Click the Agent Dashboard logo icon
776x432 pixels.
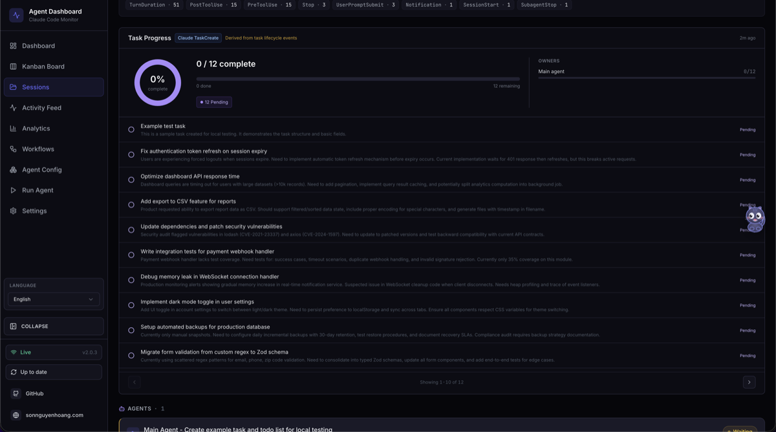(x=16, y=15)
